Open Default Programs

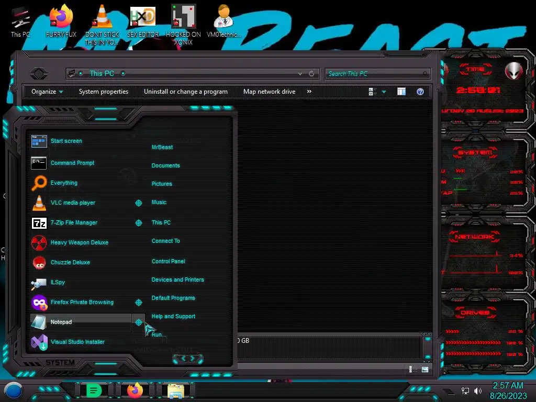coord(173,298)
